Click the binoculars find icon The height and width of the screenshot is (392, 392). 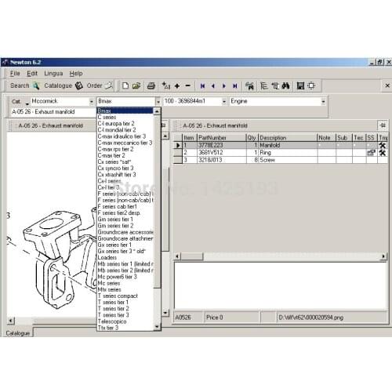285,85
